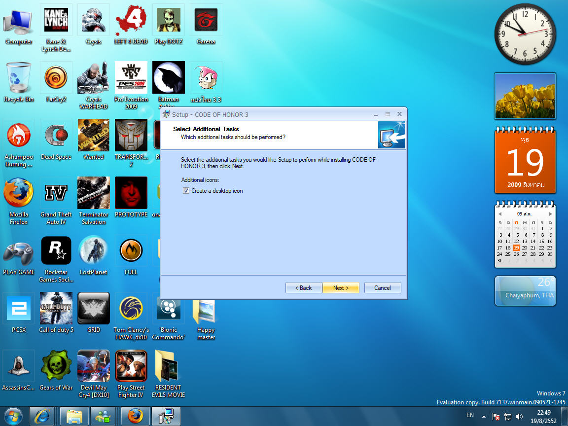
Task: Uncheck the Create a desktop icon checkbox
Action: 186,190
